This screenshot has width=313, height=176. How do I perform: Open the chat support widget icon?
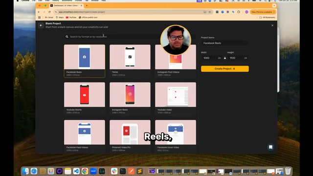tap(270, 147)
